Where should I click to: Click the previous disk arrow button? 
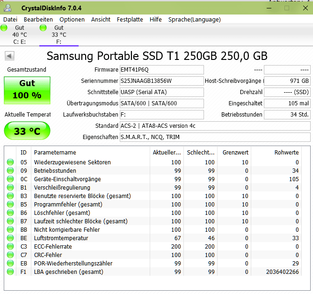pyautogui.click(x=9, y=56)
